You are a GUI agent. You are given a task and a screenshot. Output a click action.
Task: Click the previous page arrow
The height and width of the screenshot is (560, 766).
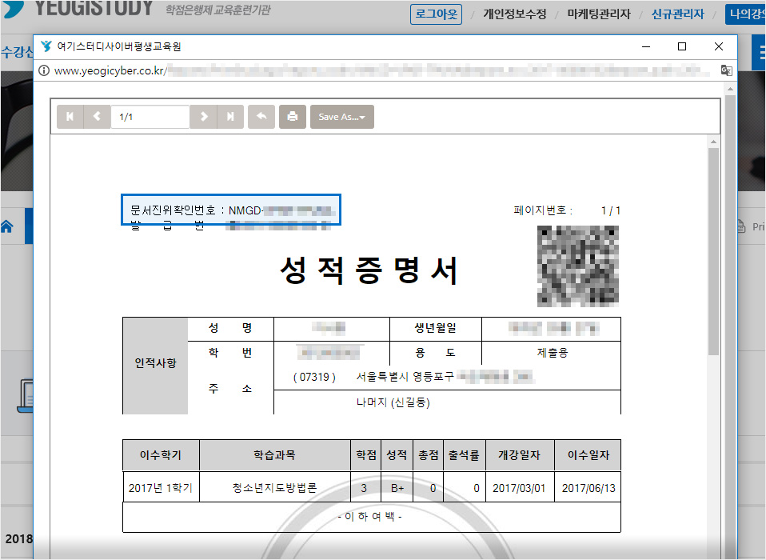97,117
